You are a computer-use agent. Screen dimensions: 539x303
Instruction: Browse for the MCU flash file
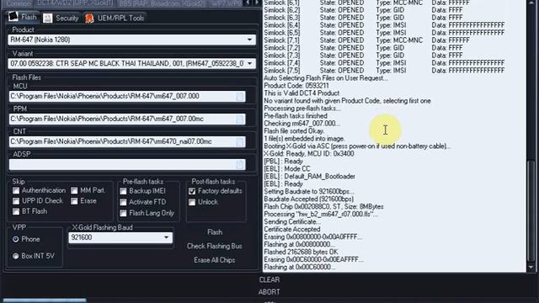(x=240, y=97)
